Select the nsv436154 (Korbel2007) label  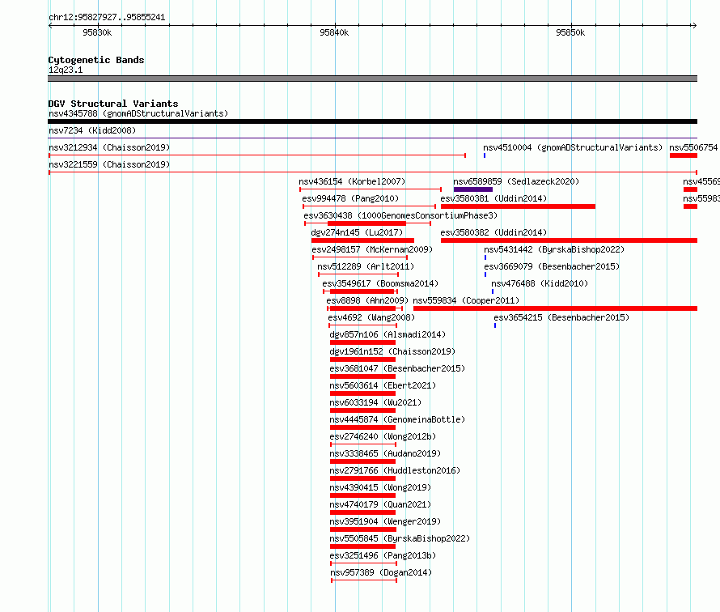352,181
